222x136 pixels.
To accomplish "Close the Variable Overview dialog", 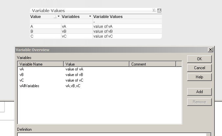I will (x=211, y=50).
